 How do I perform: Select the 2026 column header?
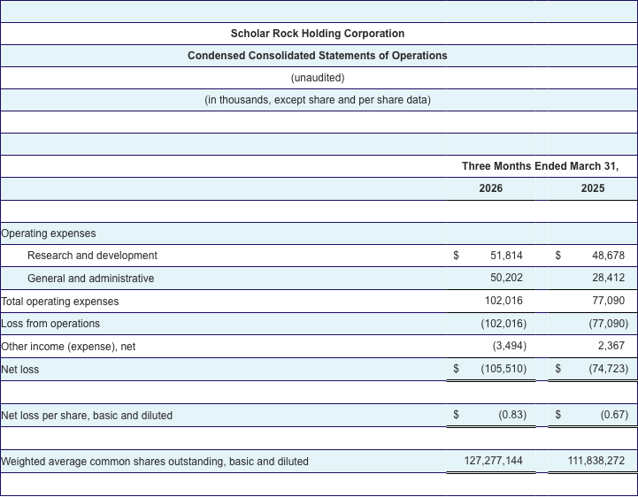(491, 187)
